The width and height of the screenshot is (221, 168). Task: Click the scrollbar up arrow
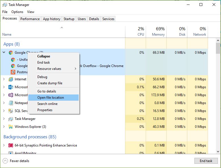tap(218, 40)
